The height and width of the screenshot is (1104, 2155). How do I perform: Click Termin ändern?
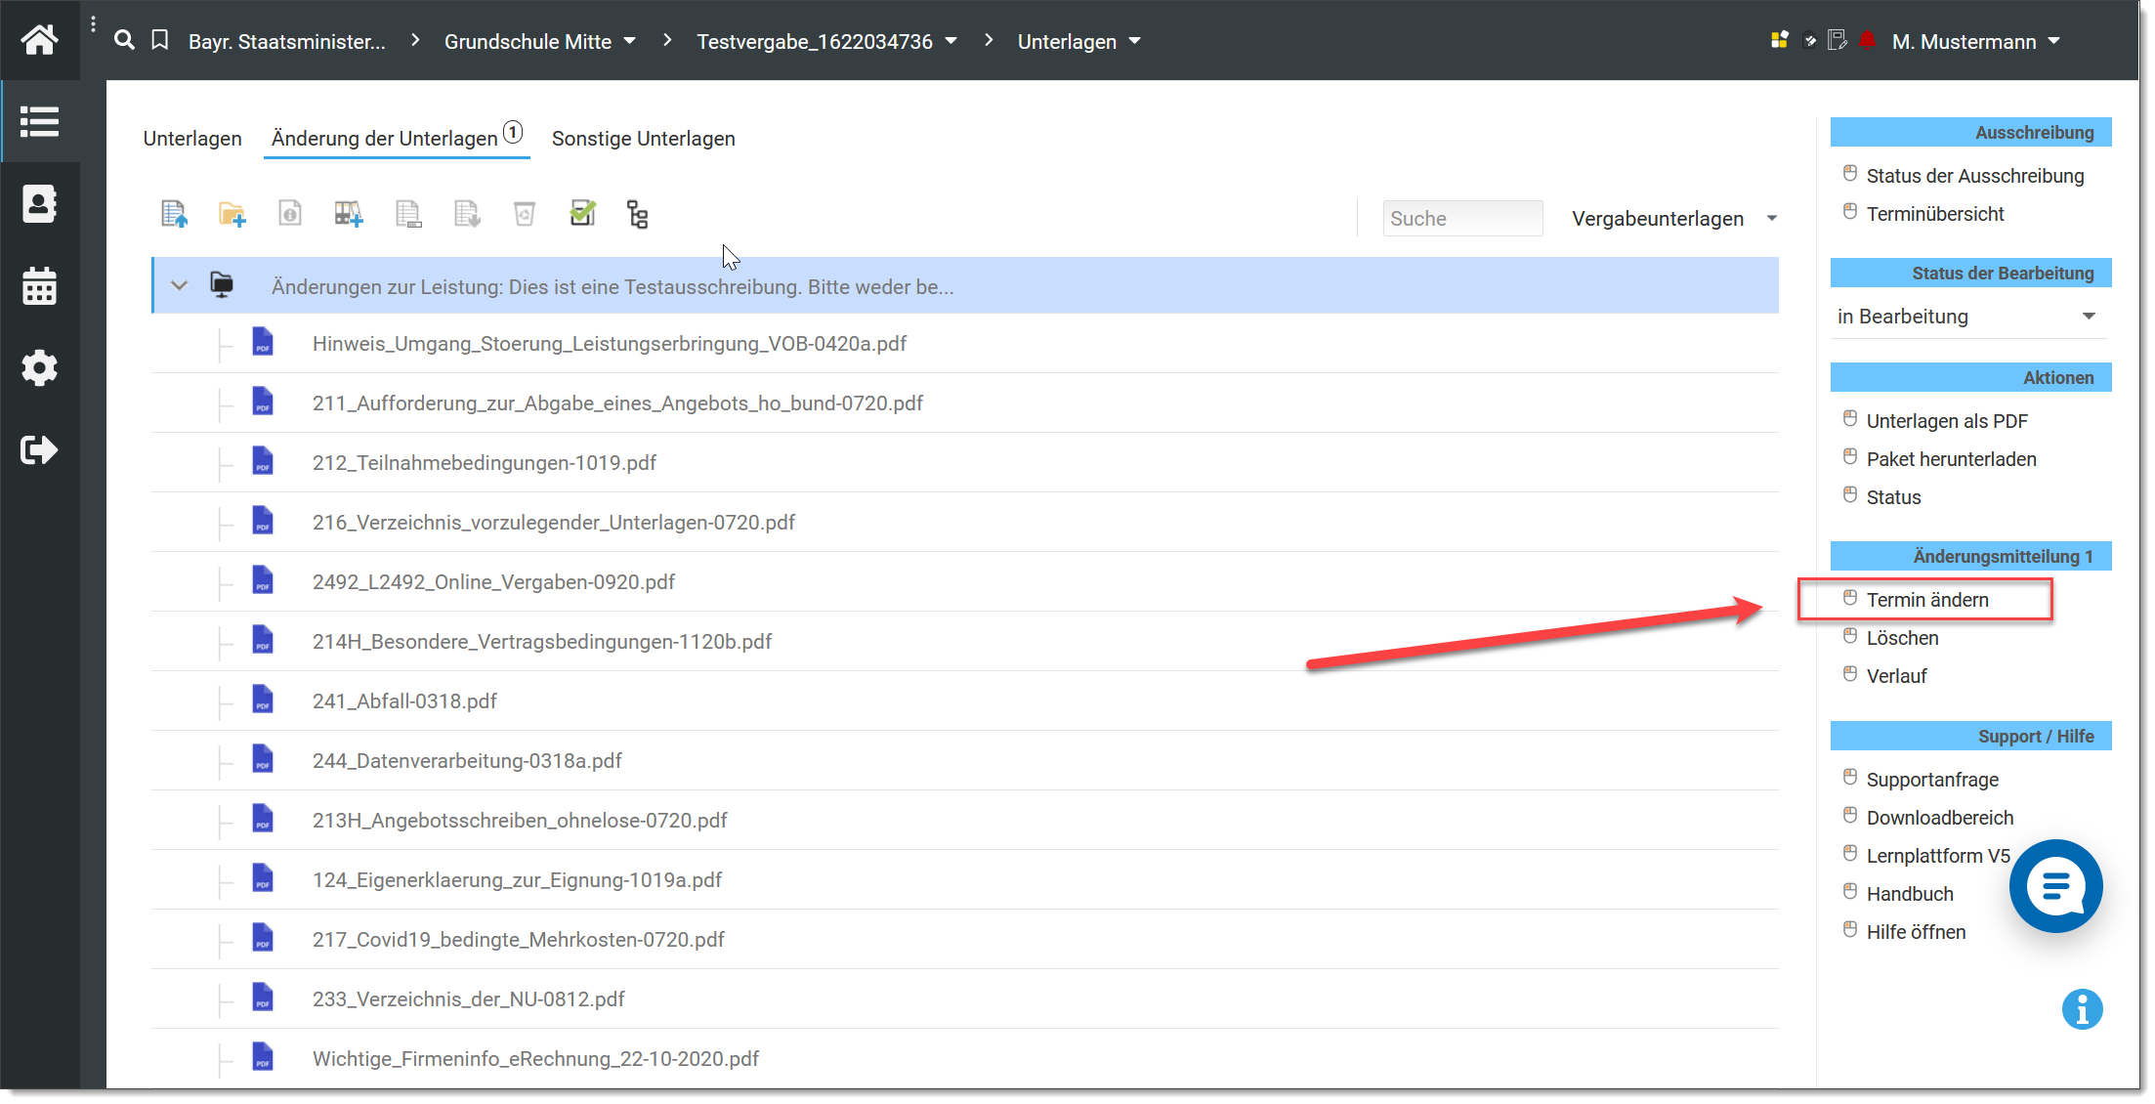click(1927, 600)
